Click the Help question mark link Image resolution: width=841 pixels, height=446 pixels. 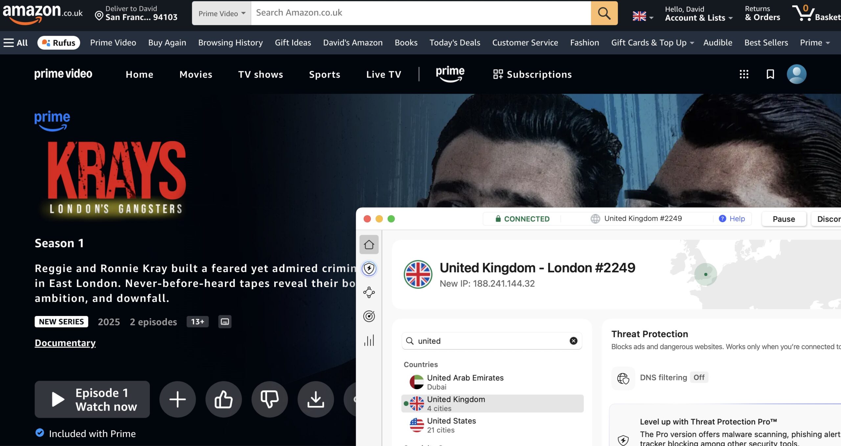[x=732, y=219]
